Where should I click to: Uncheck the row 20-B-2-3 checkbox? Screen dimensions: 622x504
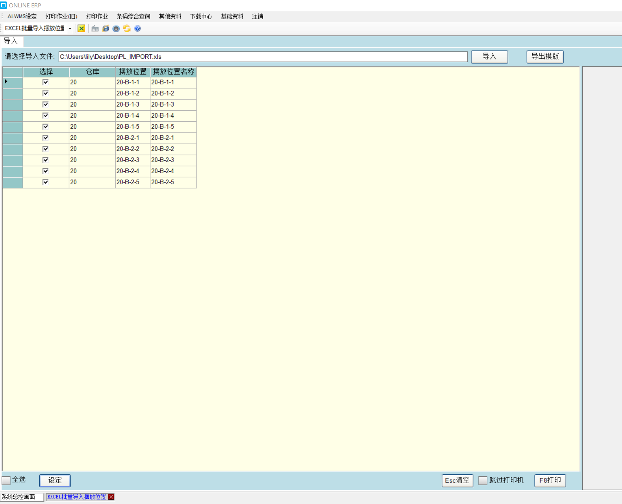(x=46, y=160)
